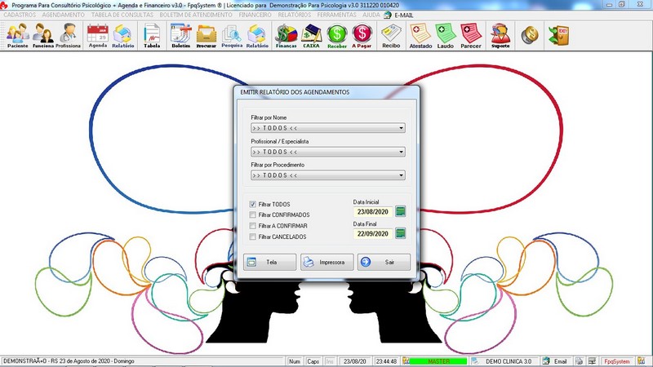Open the CAIXA icon
The image size is (653, 367).
pos(311,36)
